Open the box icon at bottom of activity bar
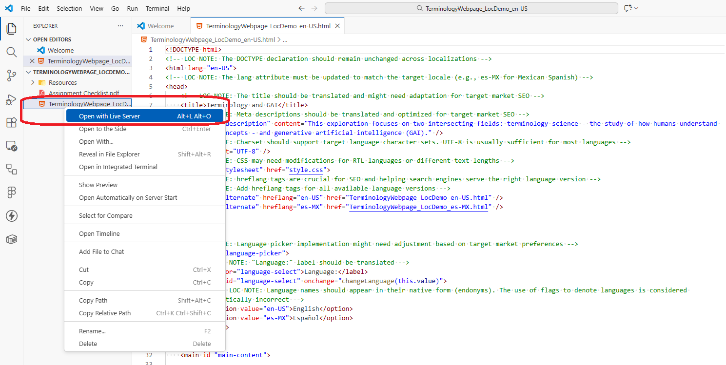The height and width of the screenshot is (365, 726). coord(11,239)
